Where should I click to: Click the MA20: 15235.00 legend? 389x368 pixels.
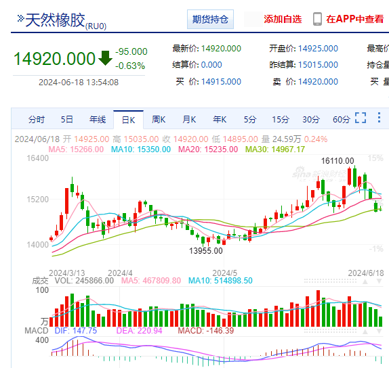coord(208,149)
